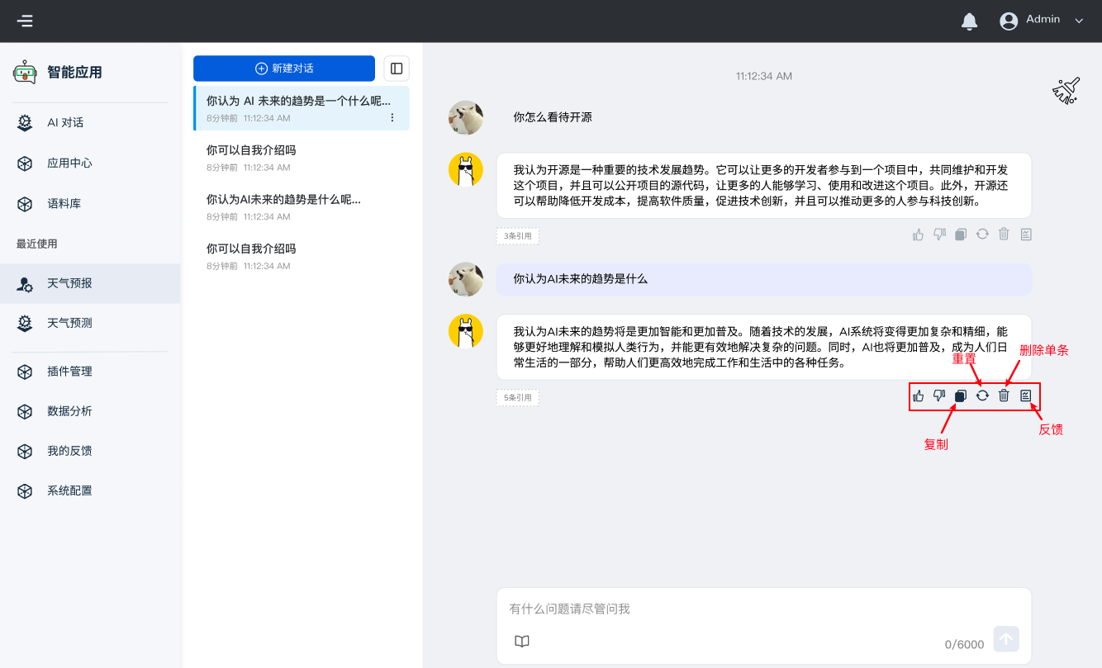Select 天气预测 recent app
1102x668 pixels.
(x=90, y=323)
